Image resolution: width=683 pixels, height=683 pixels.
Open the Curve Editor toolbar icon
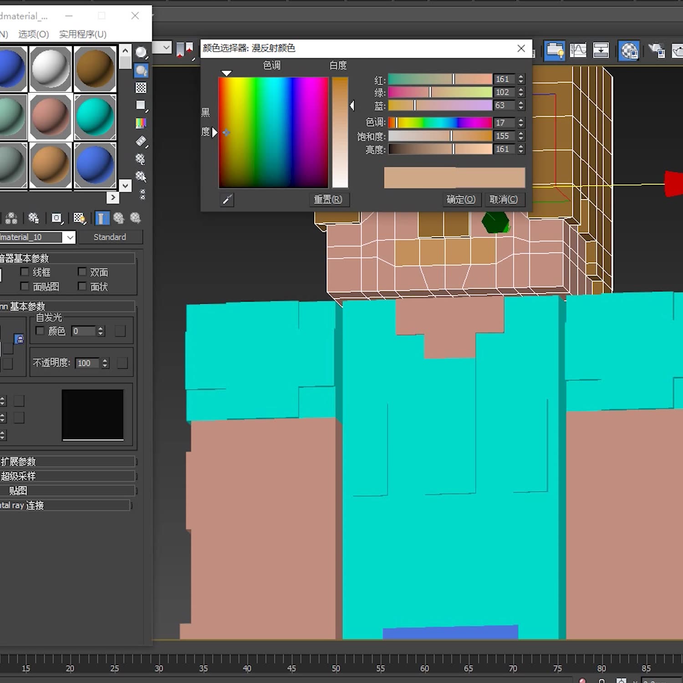tap(578, 50)
